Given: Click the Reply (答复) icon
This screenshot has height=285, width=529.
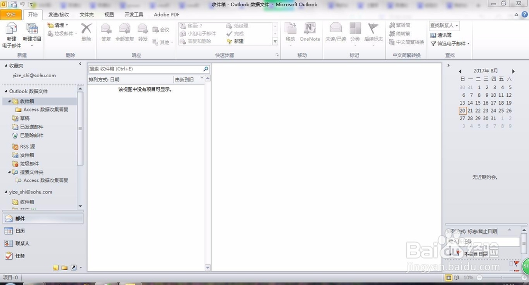Looking at the screenshot, I should (x=106, y=29).
